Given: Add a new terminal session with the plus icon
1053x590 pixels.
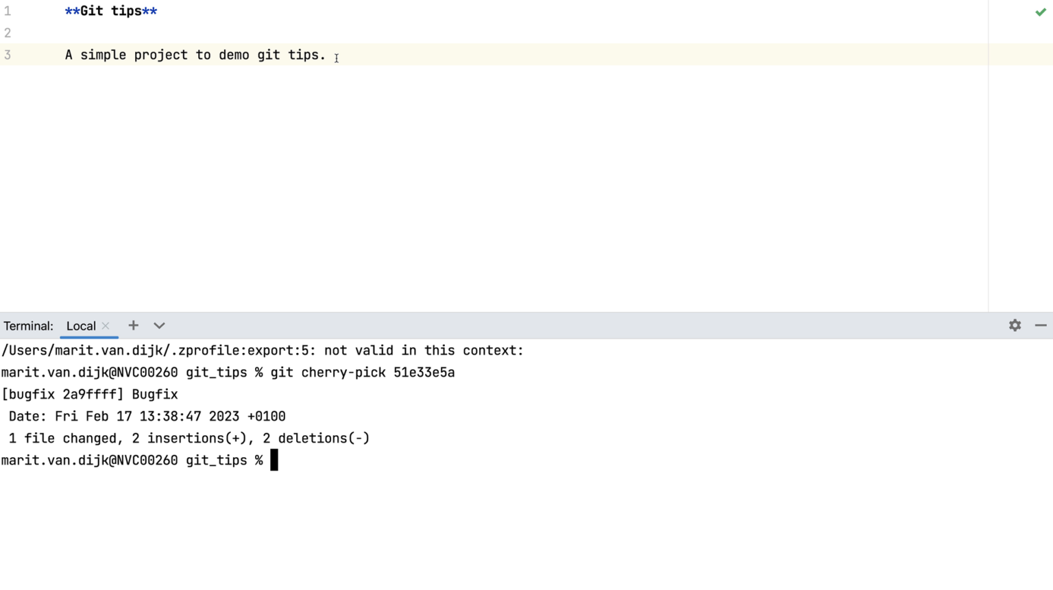Looking at the screenshot, I should click(x=133, y=325).
